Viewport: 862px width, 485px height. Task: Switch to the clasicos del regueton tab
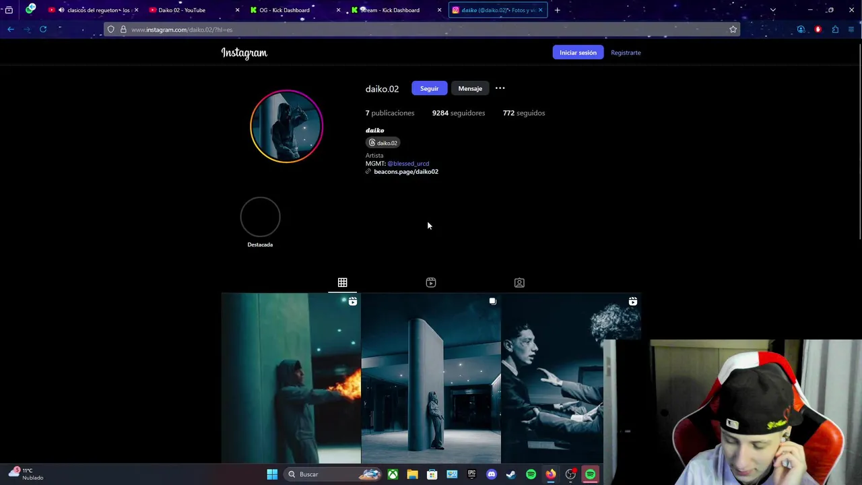click(x=94, y=10)
